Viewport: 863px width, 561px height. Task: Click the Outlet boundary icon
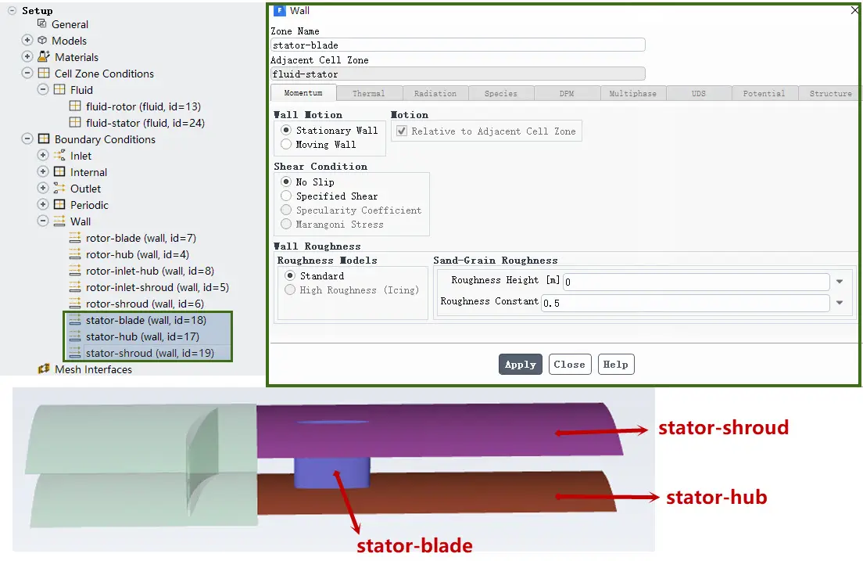pos(59,188)
